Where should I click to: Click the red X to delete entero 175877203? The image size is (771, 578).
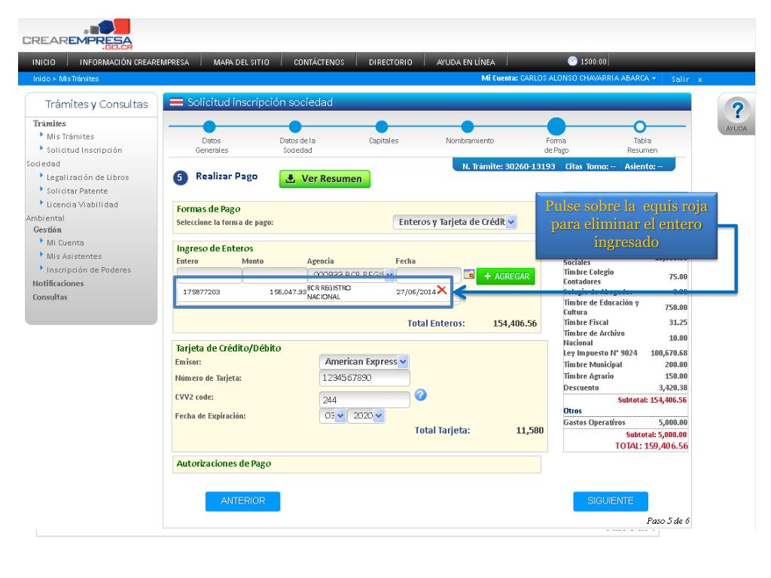pyautogui.click(x=441, y=290)
